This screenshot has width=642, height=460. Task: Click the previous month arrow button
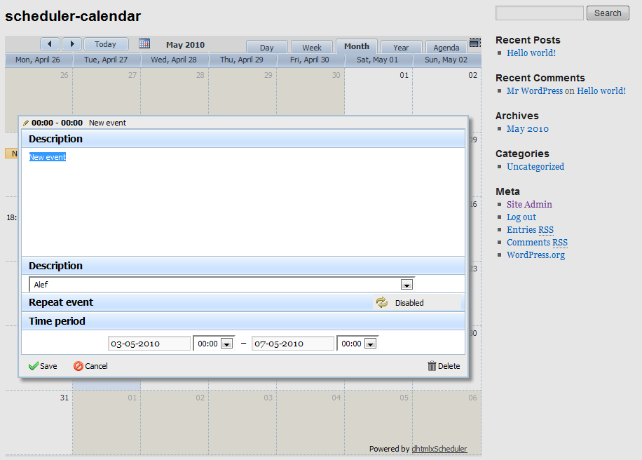click(50, 44)
